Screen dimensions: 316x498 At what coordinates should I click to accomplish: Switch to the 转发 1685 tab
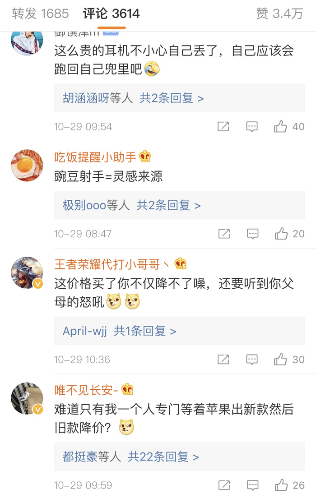click(41, 14)
